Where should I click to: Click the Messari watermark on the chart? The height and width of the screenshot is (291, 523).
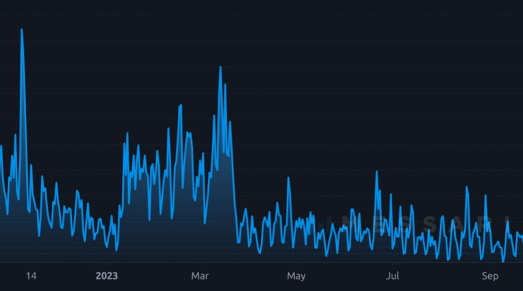(418, 222)
